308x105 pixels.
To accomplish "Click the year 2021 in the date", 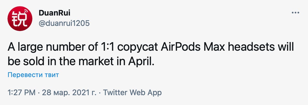I will (78, 93).
